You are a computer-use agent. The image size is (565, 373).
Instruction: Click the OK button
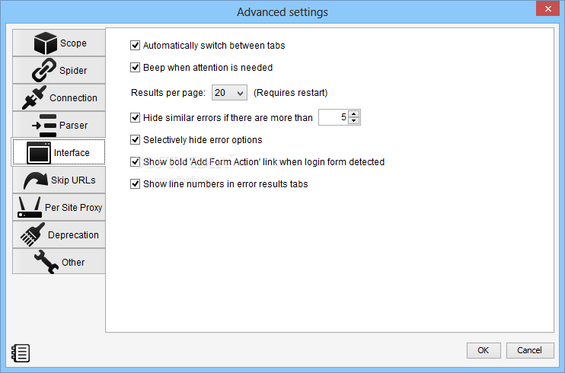point(484,350)
